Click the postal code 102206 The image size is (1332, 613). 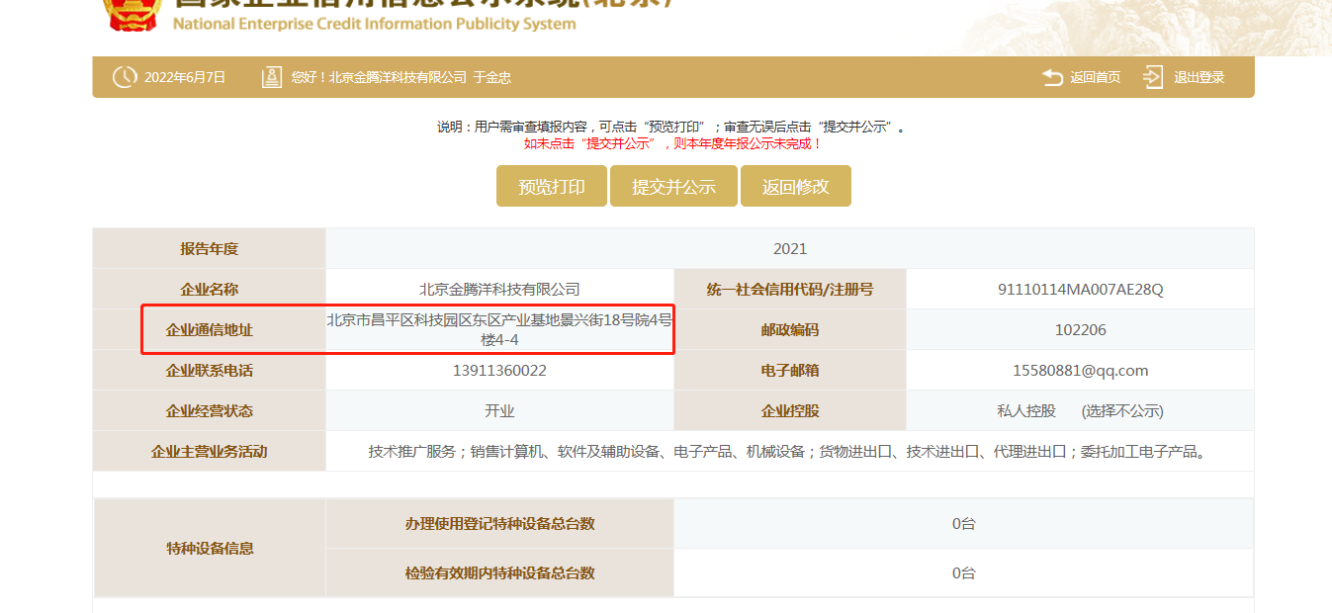pos(1081,330)
